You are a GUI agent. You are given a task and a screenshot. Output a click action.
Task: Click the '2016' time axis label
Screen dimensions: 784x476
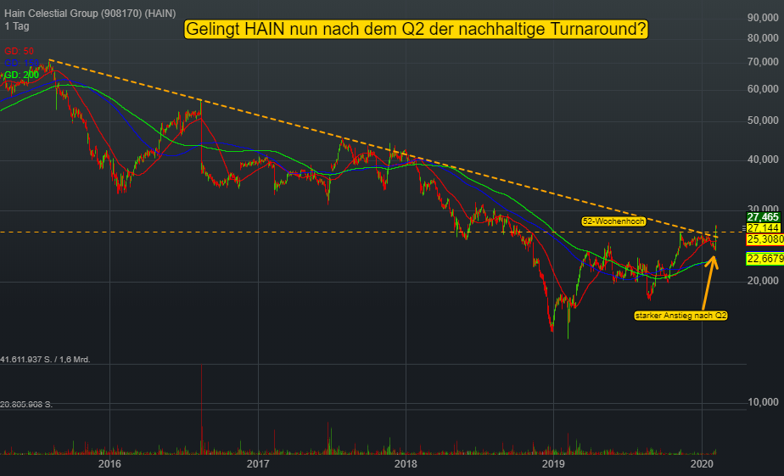coord(109,464)
